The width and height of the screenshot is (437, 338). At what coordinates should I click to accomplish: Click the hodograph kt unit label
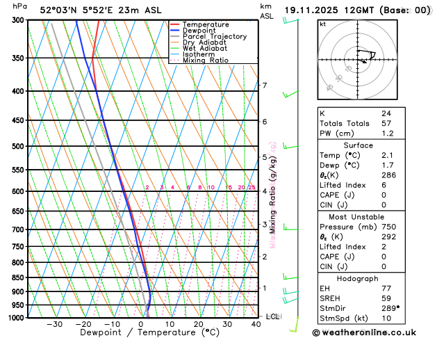(x=323, y=24)
